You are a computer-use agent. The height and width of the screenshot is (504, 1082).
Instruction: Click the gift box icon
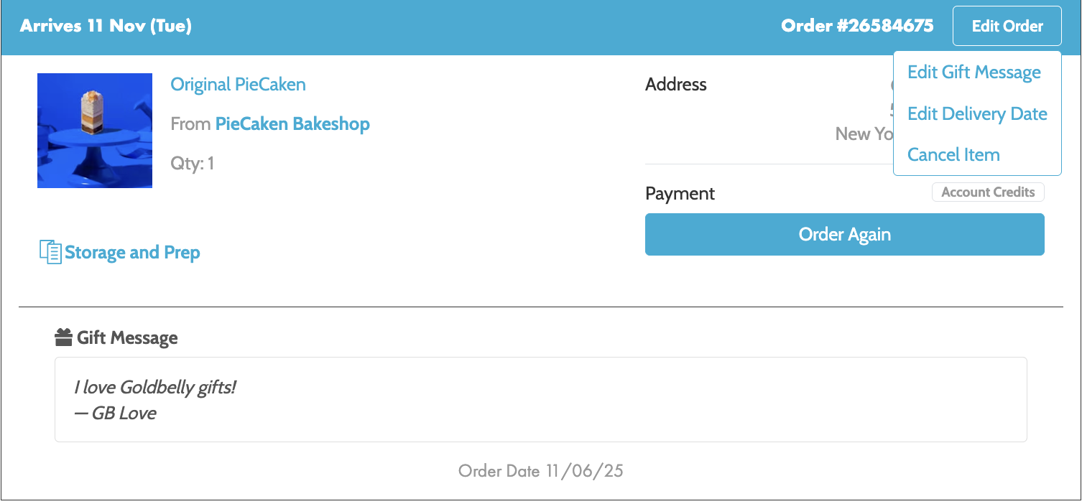pos(64,337)
